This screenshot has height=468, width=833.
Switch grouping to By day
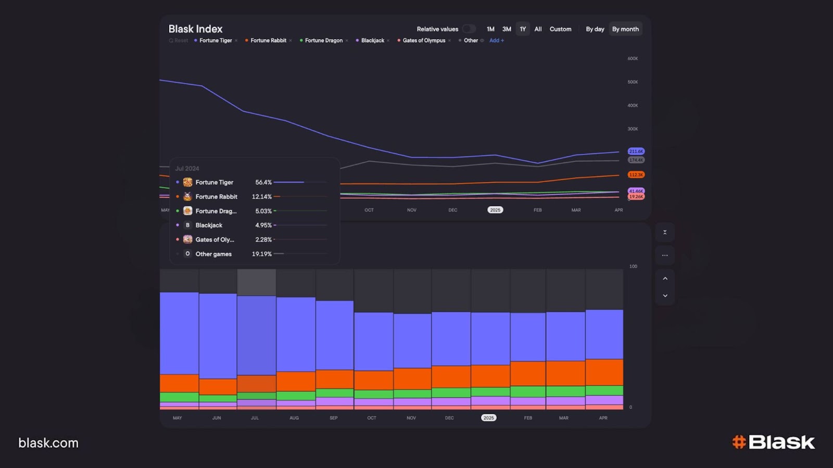[595, 29]
